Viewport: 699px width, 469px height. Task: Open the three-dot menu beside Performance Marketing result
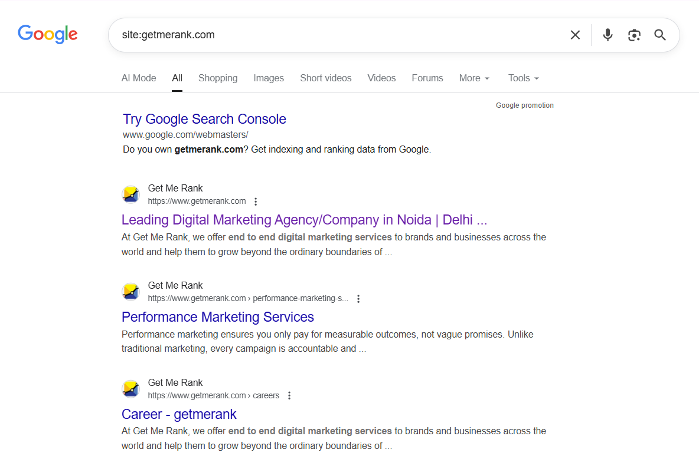(358, 299)
